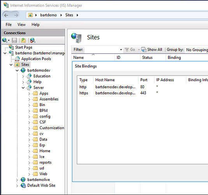Click the arrow after Sites breadcrumb

pyautogui.click(x=78, y=15)
